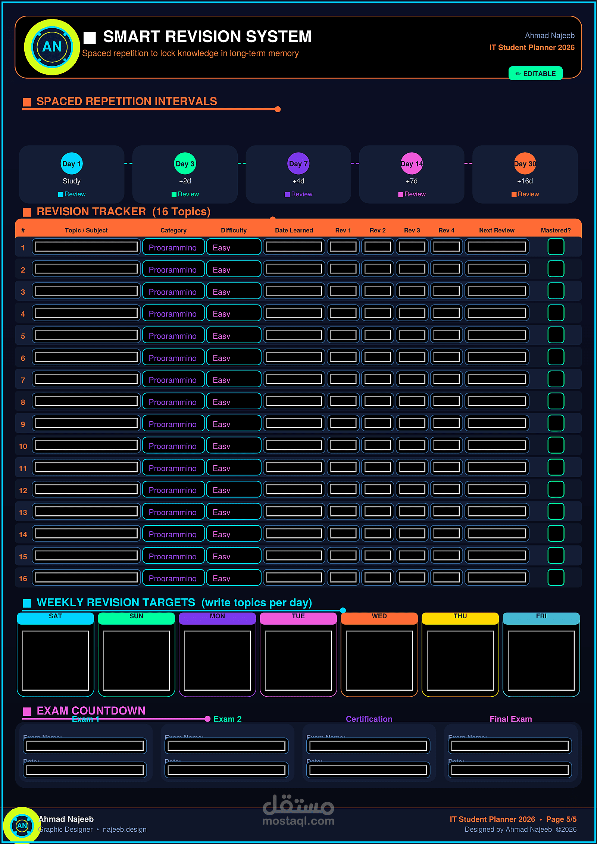Select the Day 1 Study circle

[71, 163]
